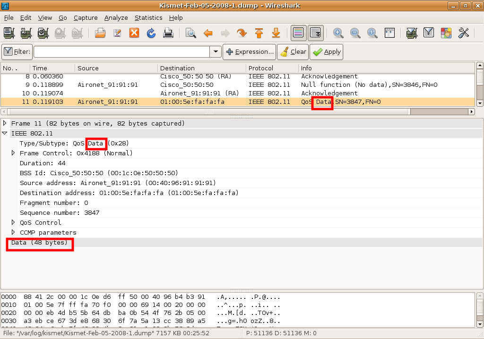Sort by the Info column header

[387, 68]
